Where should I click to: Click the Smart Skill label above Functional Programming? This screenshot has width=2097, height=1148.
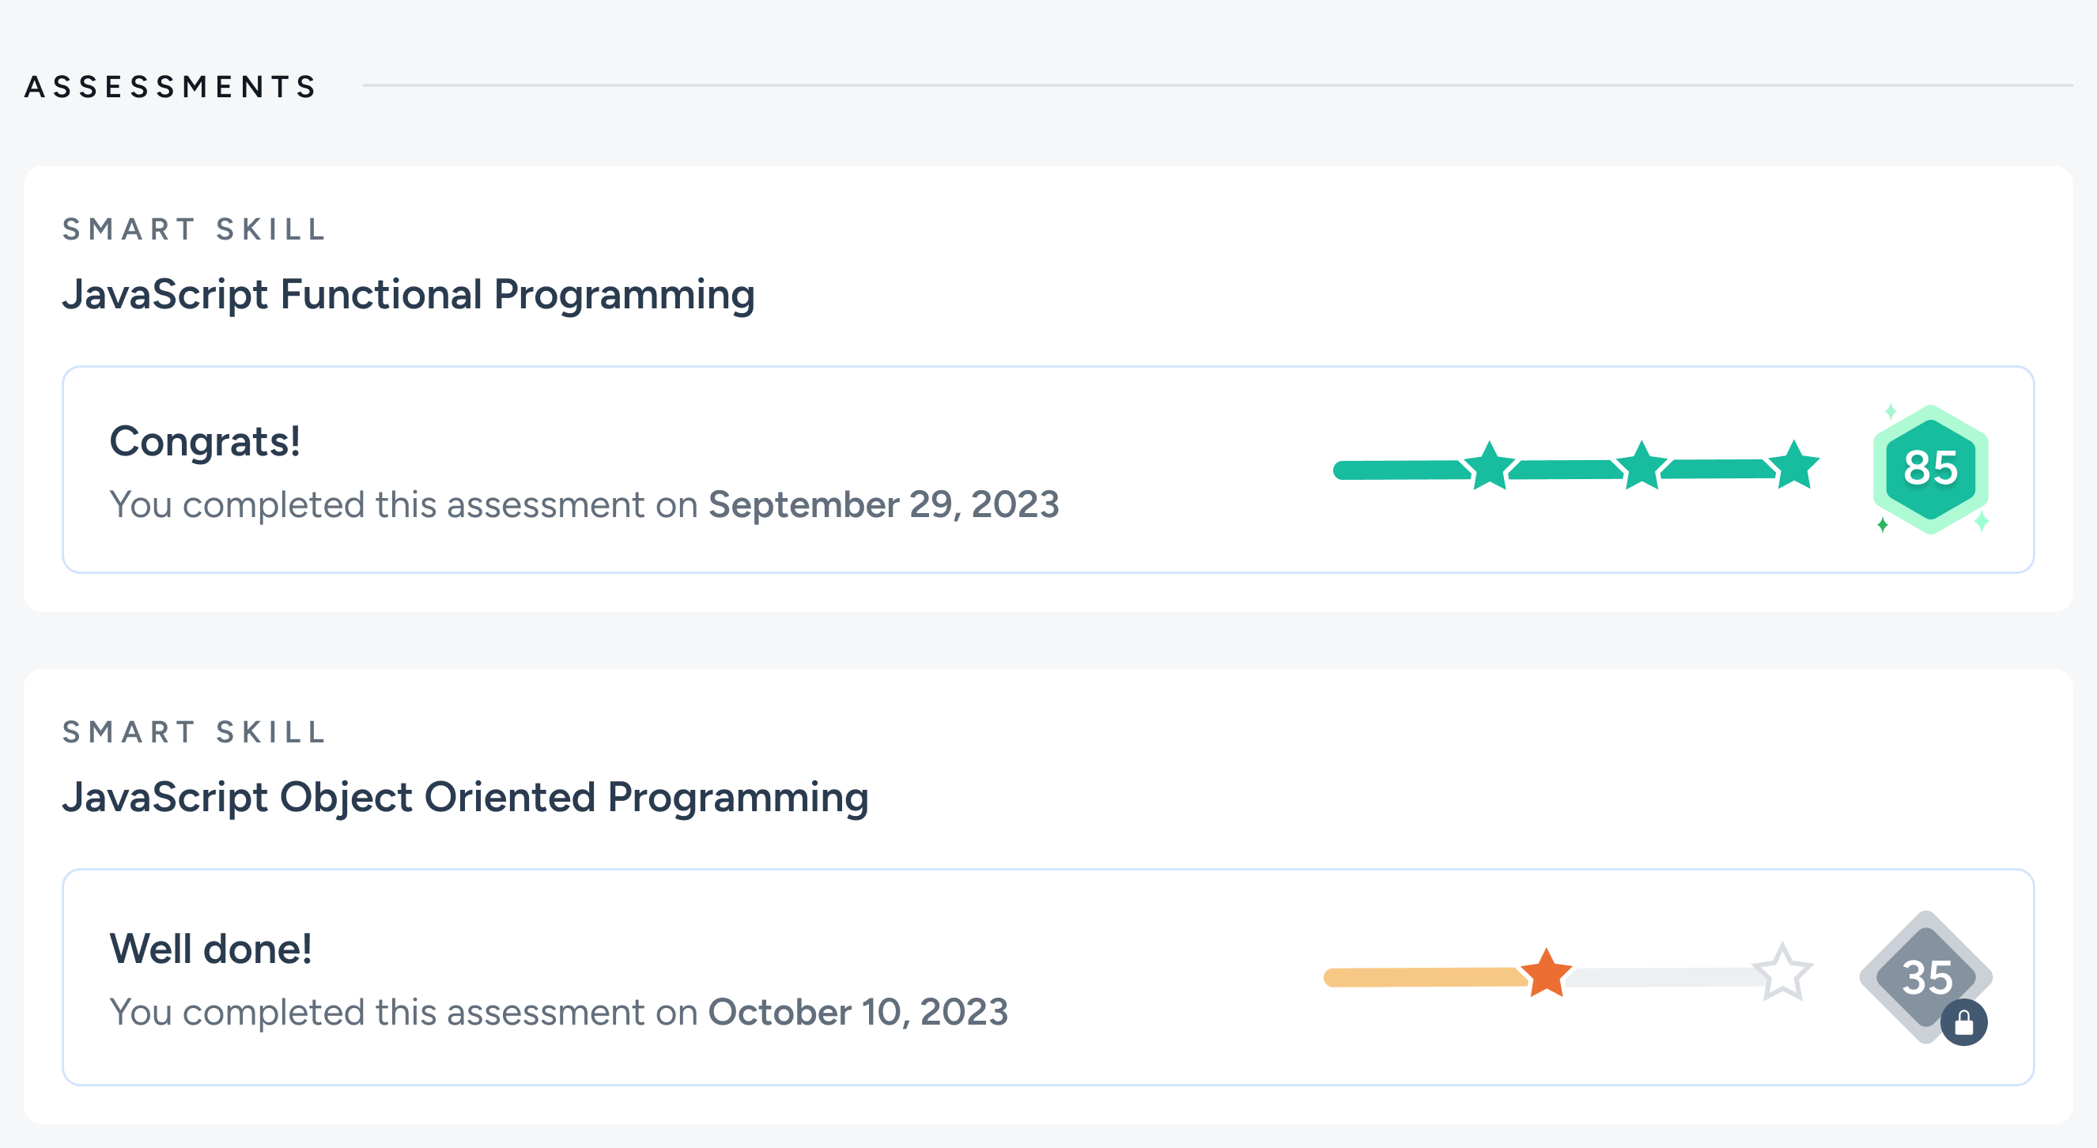click(x=195, y=229)
